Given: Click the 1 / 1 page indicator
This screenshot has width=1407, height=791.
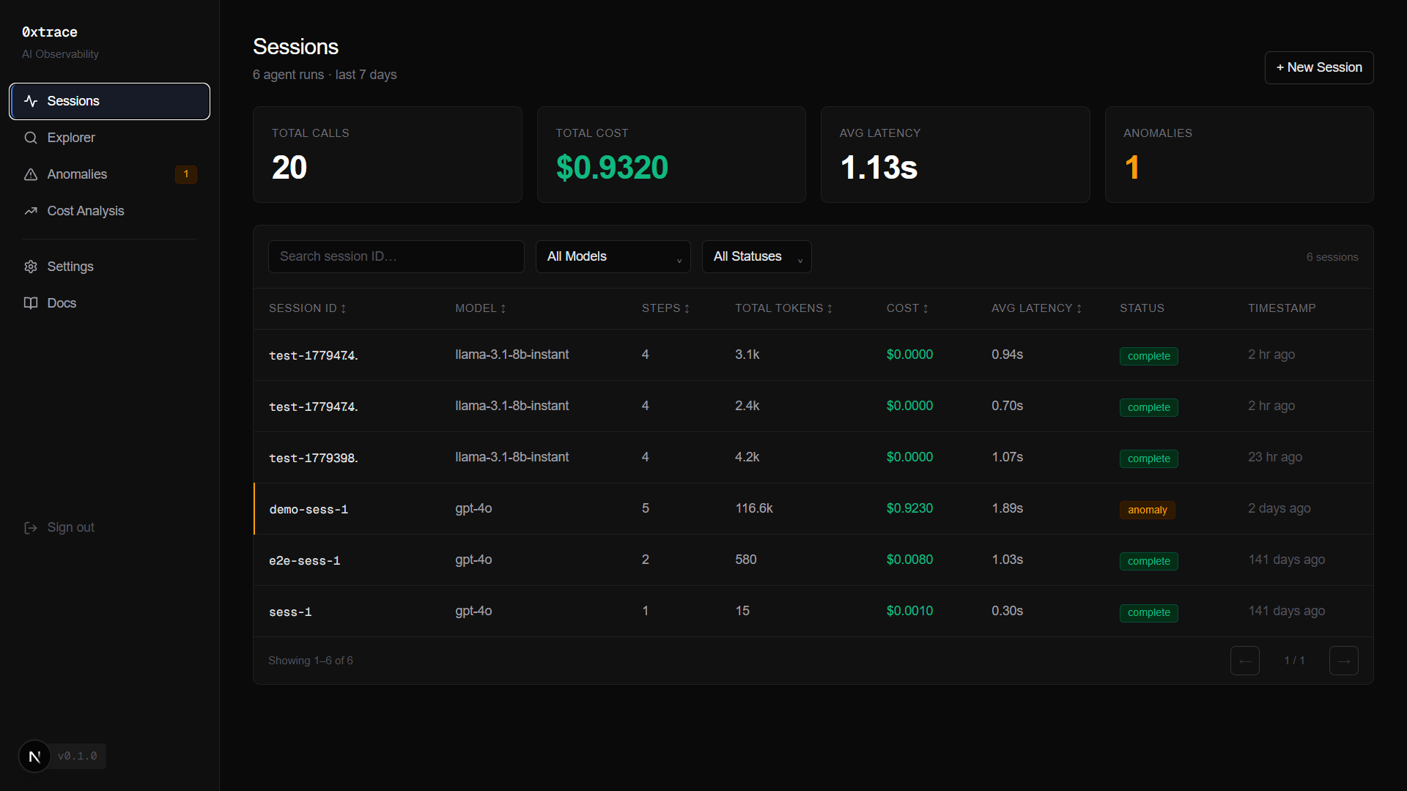Looking at the screenshot, I should coord(1294,661).
